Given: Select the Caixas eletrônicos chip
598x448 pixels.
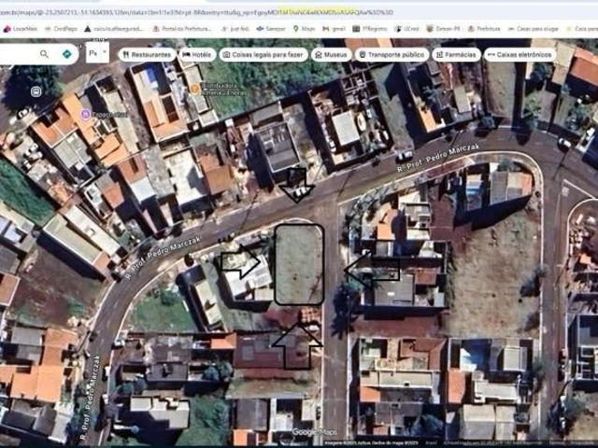Looking at the screenshot, I should tap(520, 55).
